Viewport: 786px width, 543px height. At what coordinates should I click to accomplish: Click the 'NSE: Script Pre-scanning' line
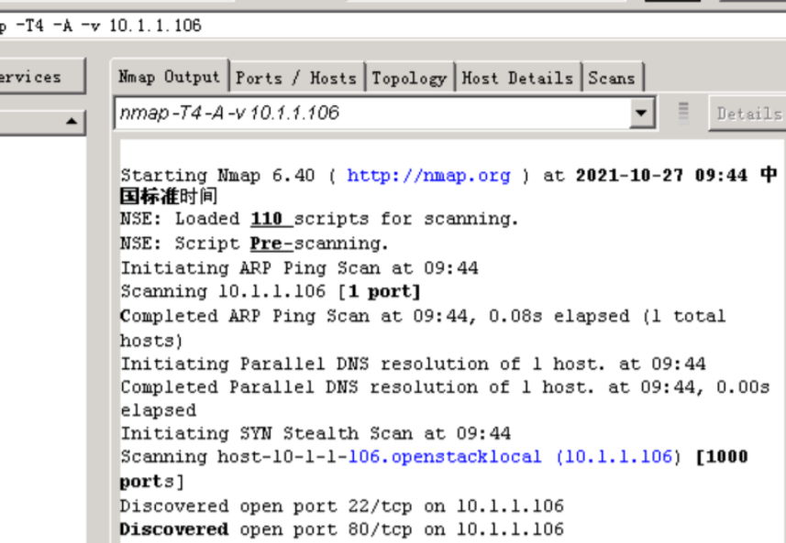pos(254,244)
